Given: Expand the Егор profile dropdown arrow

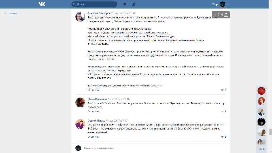Looking at the screenshot, I should pyautogui.click(x=227, y=4).
